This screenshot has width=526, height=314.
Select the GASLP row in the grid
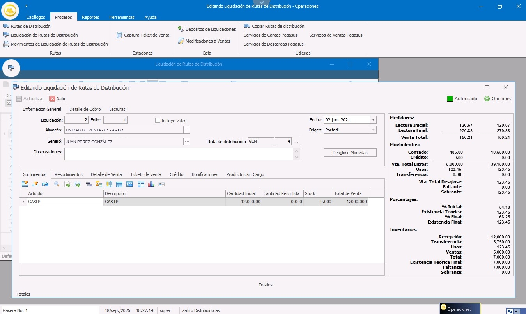194,202
